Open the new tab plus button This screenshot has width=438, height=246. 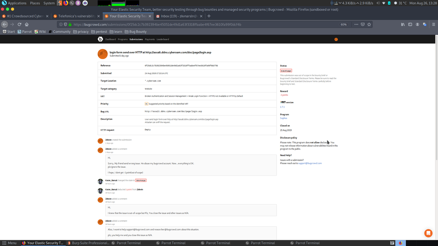[209, 16]
